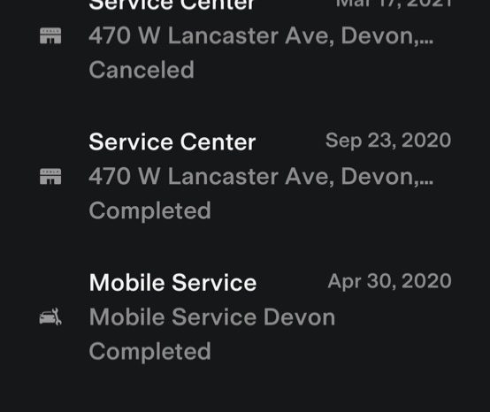Expand the truncated address ellipsis on canceled appointment
490x412 pixels.
click(x=425, y=41)
